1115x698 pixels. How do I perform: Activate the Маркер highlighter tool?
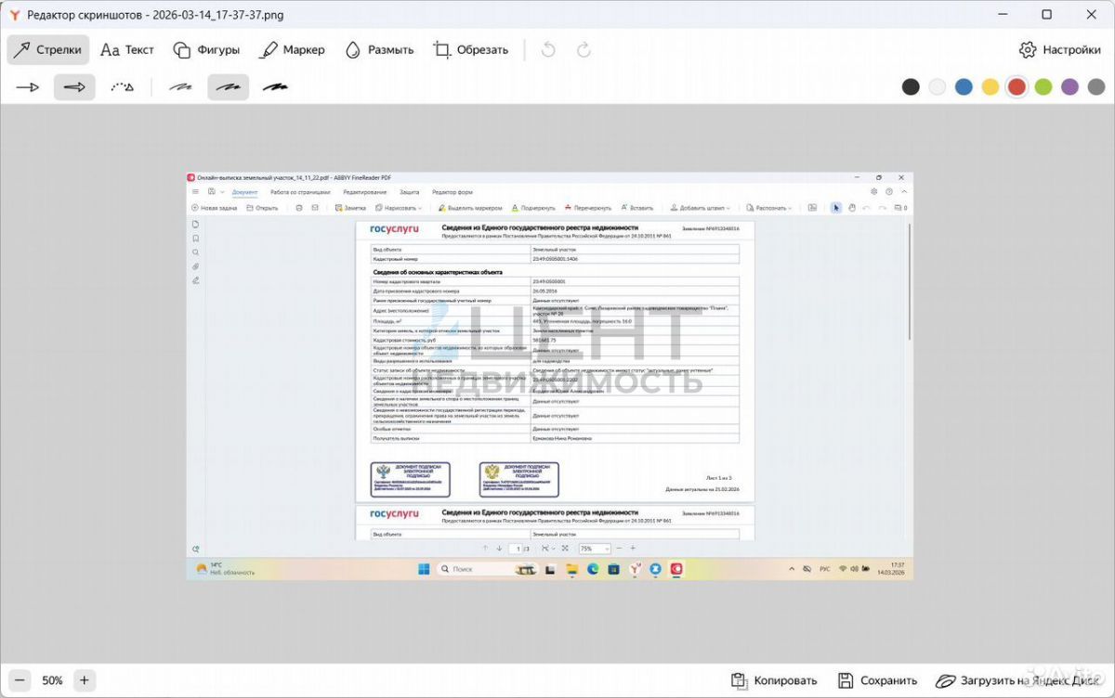292,50
